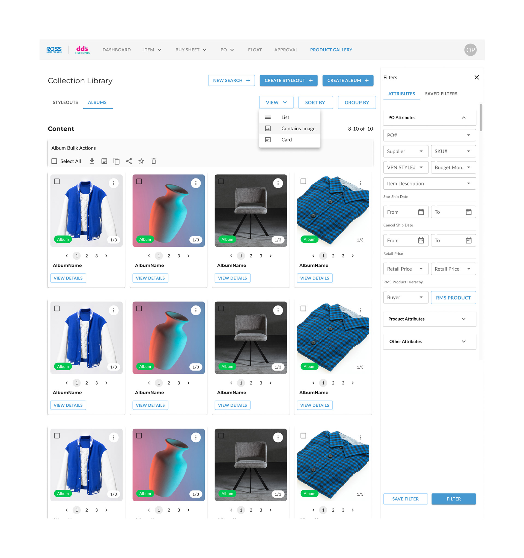Select checkbox on first vase album card
This screenshot has width=524, height=558.
coord(139,181)
